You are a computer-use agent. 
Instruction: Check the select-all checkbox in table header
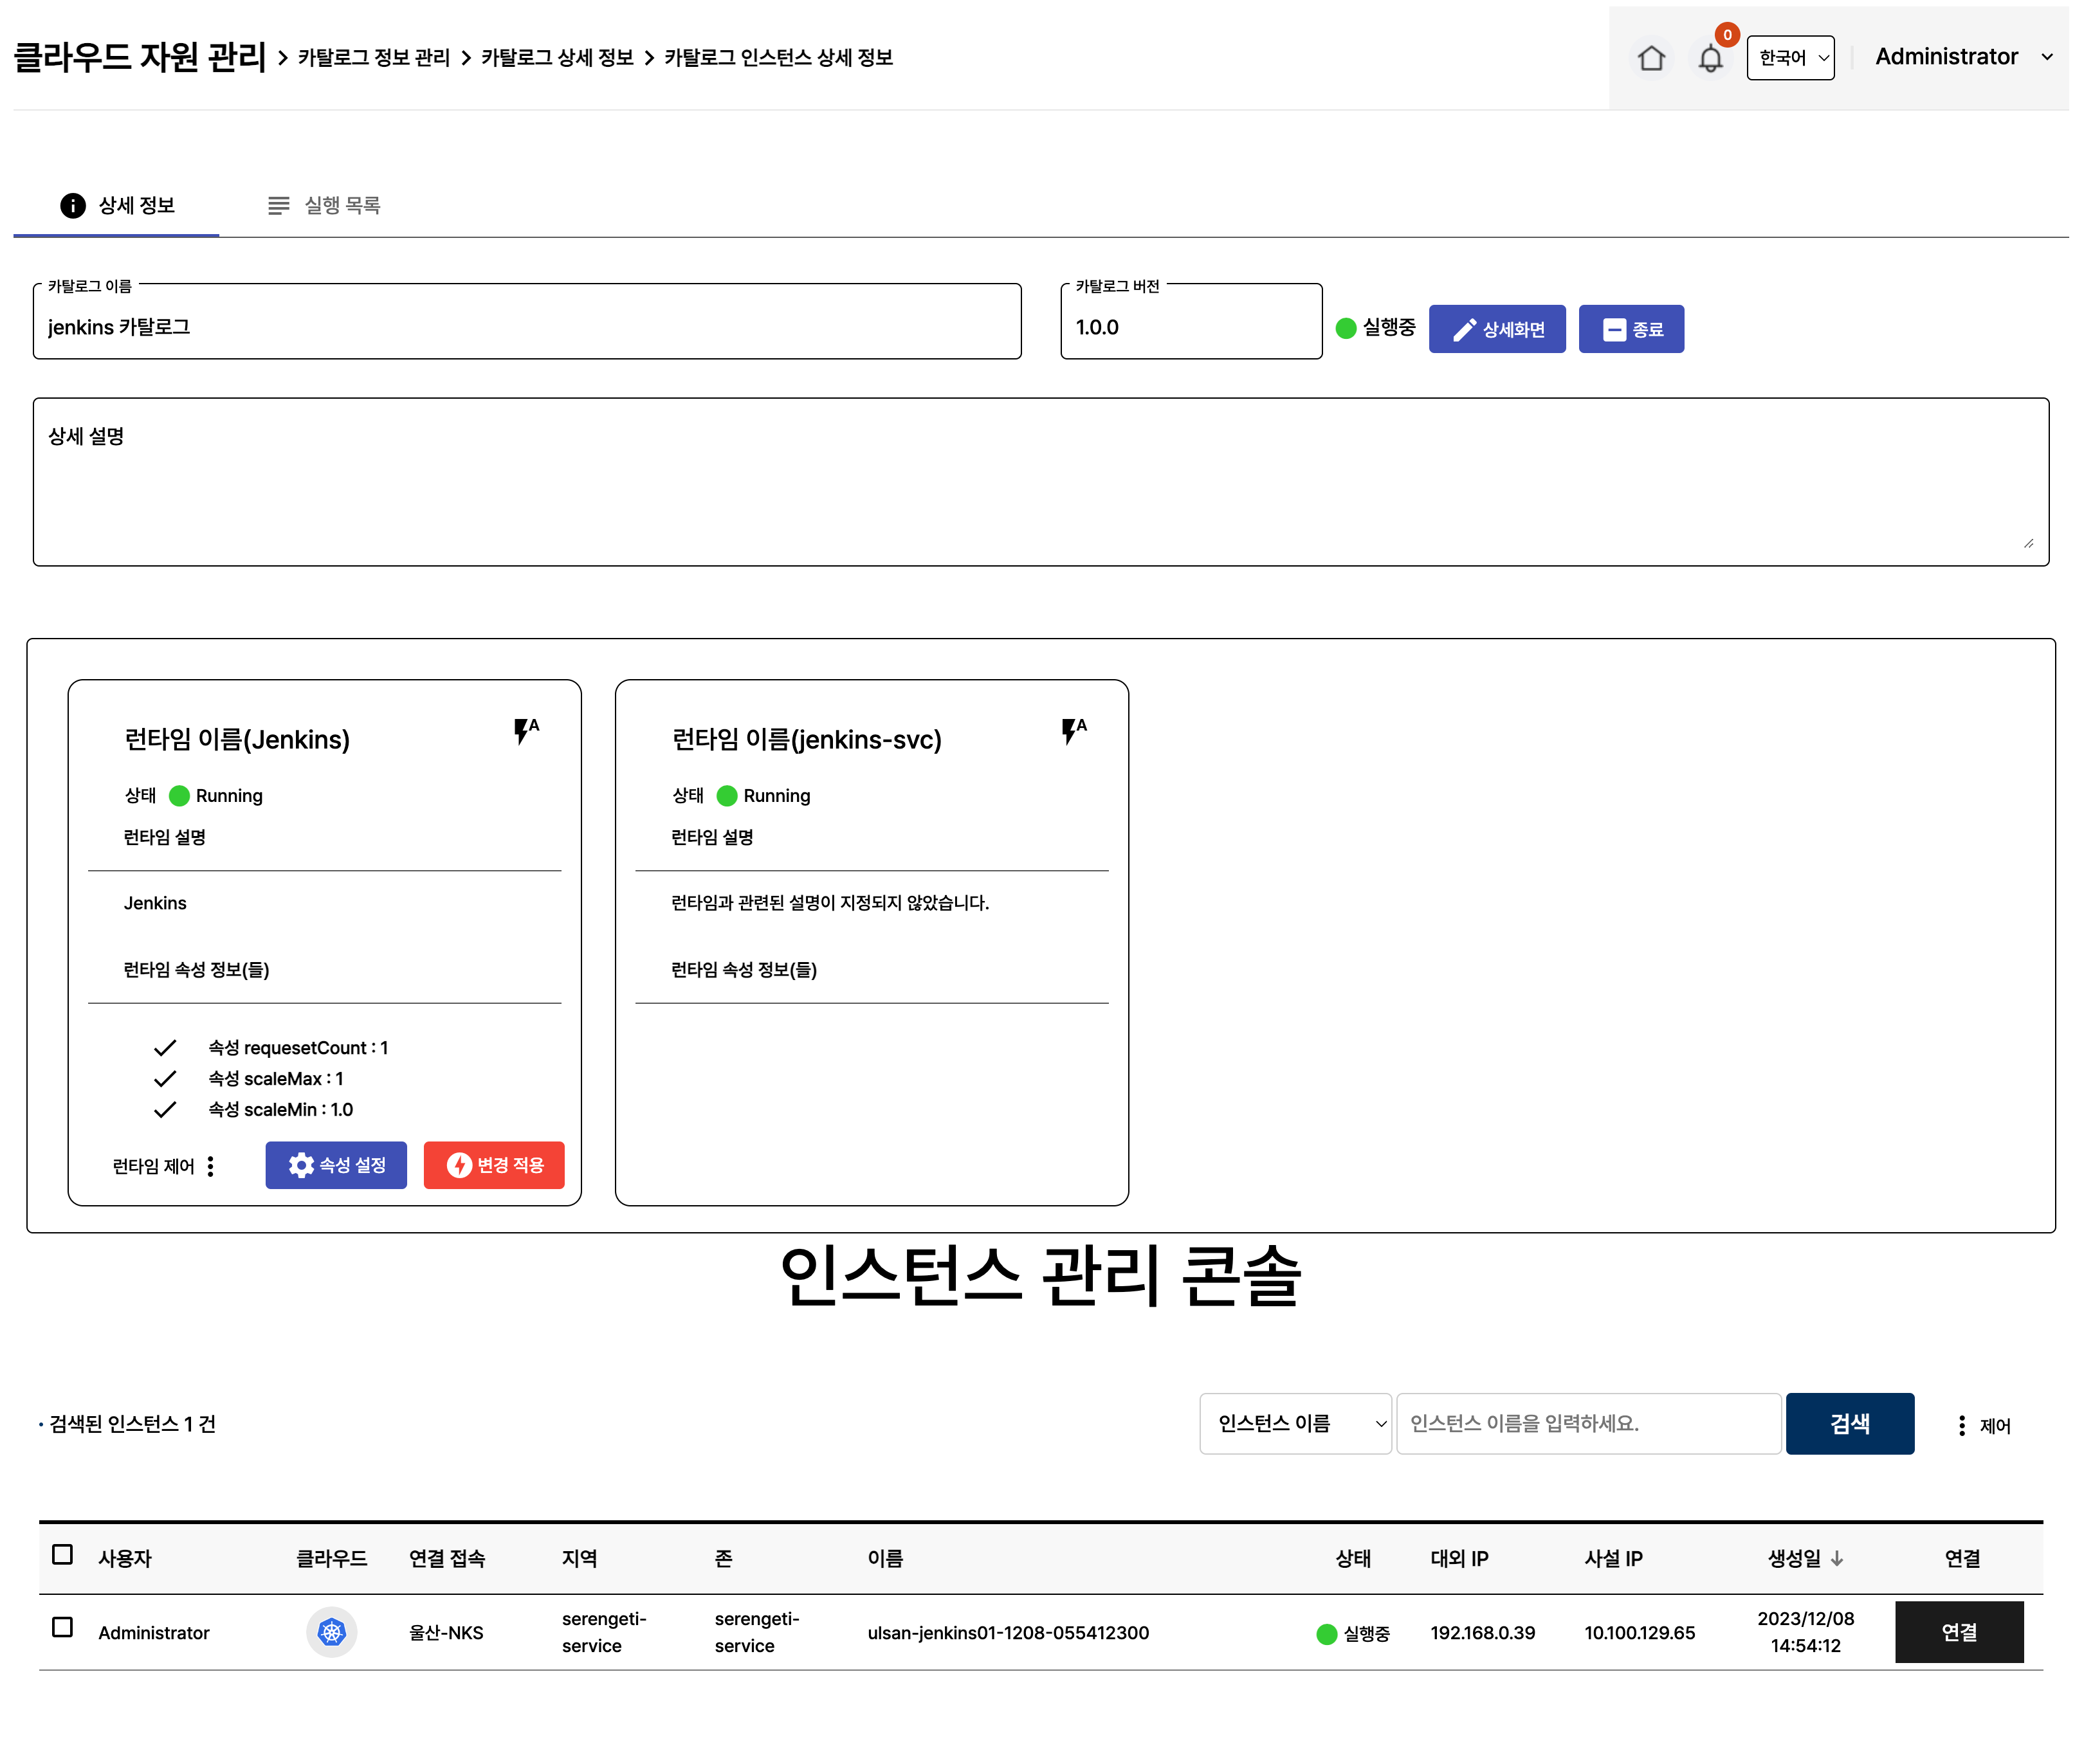[x=62, y=1555]
